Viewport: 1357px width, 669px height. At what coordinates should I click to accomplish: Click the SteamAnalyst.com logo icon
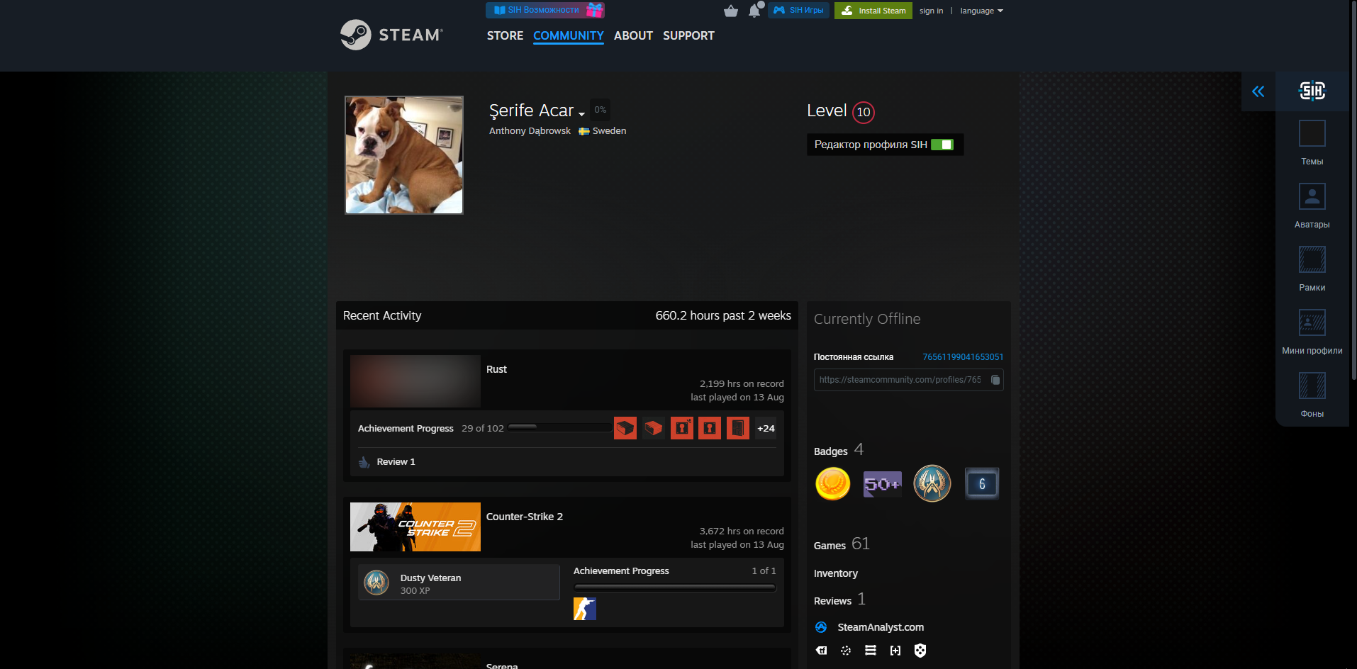pyautogui.click(x=821, y=627)
